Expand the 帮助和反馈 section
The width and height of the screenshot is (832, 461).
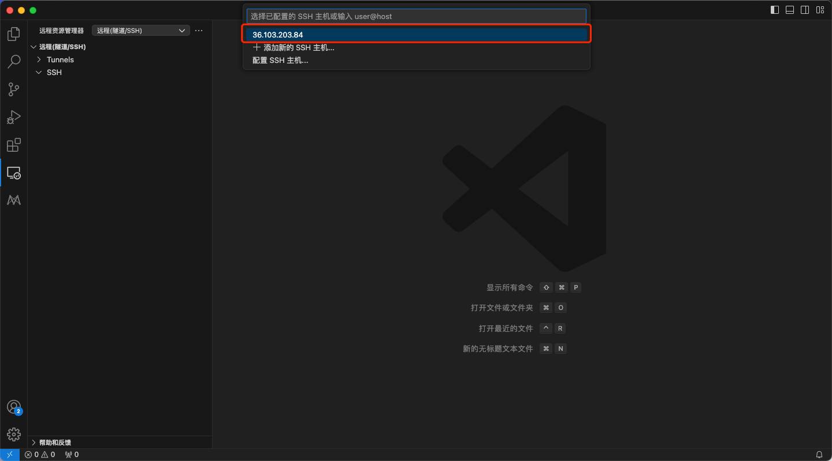(x=120, y=443)
